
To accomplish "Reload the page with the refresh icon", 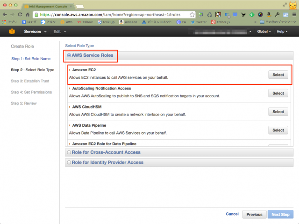I will click(20, 14).
